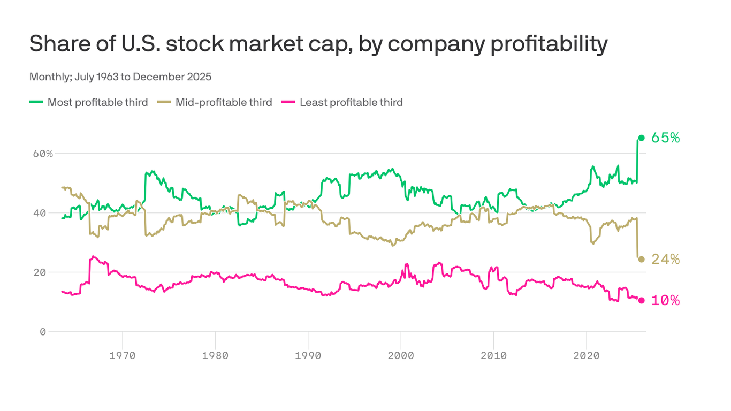Click the green Most profitable third legend swatch
The height and width of the screenshot is (411, 731).
pyautogui.click(x=36, y=102)
